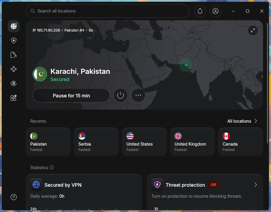Open help question mark icon
Image resolution: width=271 pixels, height=212 pixels.
[14, 197]
